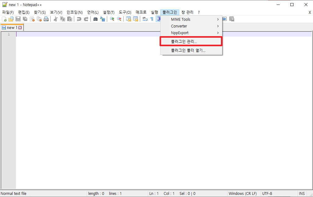The width and height of the screenshot is (313, 197).
Task: Click the Copy toolbar icon
Action: coord(63,19)
